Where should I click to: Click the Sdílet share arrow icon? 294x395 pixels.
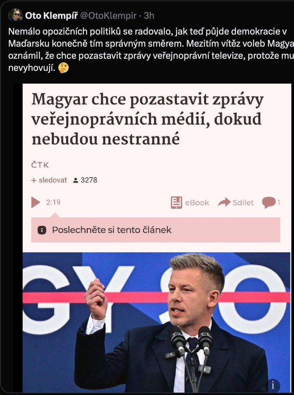pyautogui.click(x=224, y=202)
